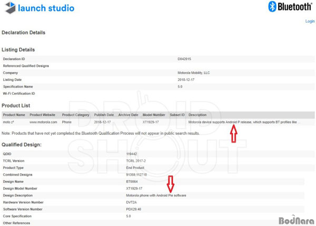Click the End Product type value
This screenshot has height=226, width=316.
135,167
